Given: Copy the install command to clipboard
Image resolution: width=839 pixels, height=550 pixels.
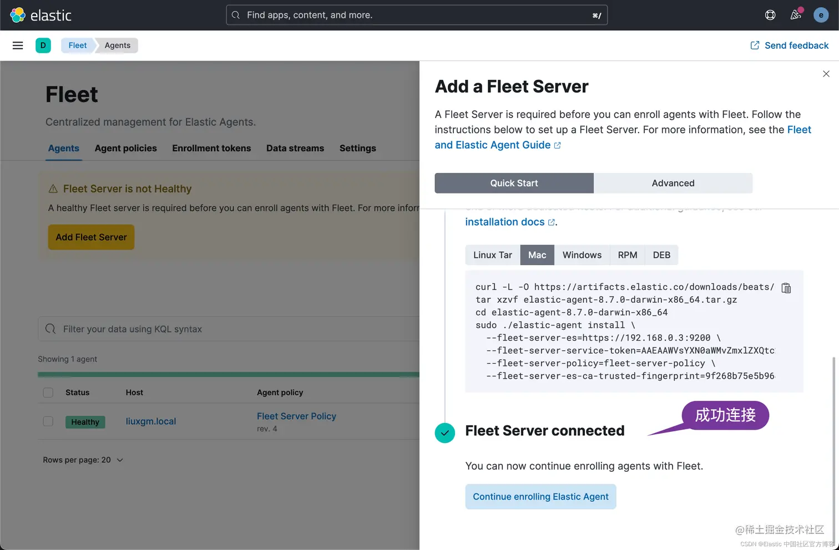Looking at the screenshot, I should coord(786,288).
